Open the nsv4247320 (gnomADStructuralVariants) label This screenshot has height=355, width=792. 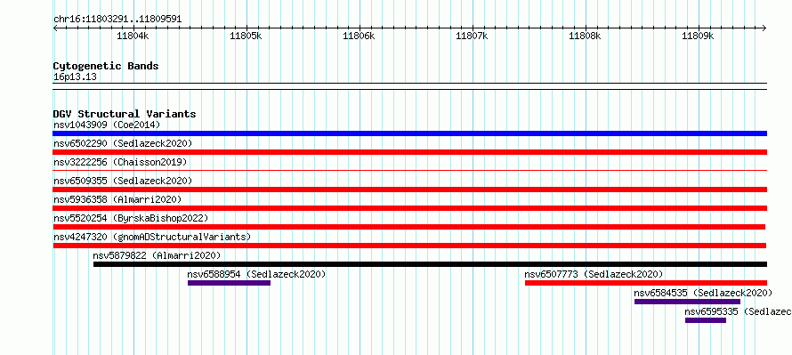[x=152, y=237]
